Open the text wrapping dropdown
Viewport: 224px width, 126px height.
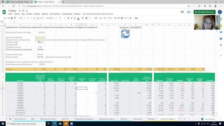pyautogui.click(x=106, y=18)
